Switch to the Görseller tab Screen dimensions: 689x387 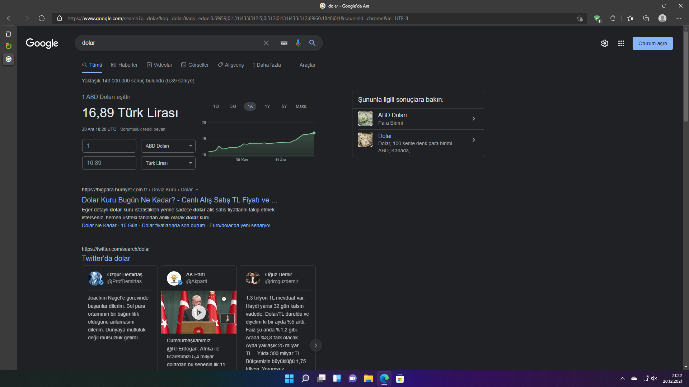pyautogui.click(x=195, y=65)
